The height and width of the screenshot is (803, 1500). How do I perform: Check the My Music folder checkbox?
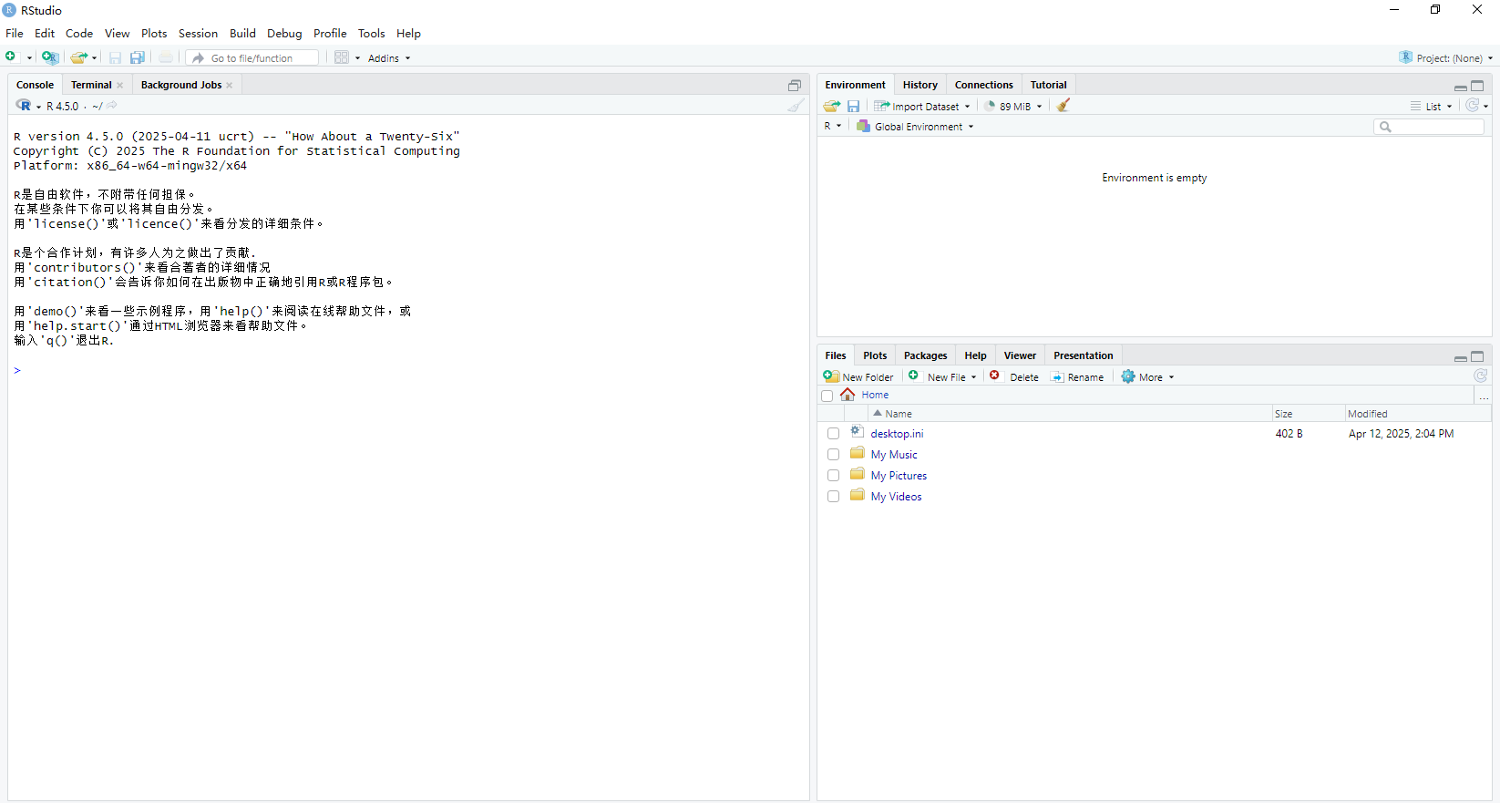tap(833, 455)
